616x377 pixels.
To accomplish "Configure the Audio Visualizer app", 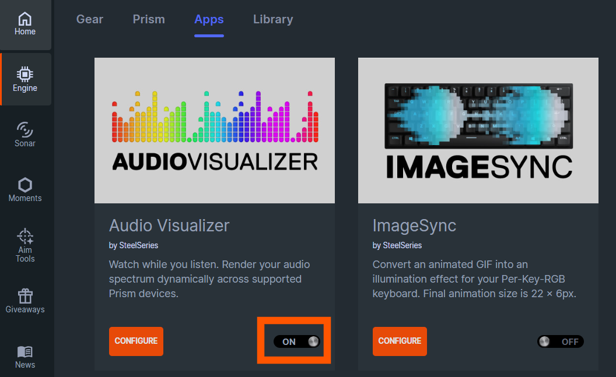I will [136, 341].
